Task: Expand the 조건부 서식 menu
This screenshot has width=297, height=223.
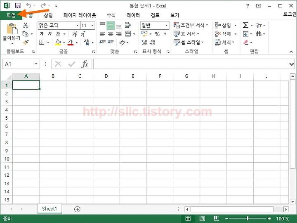Action: coord(191,25)
